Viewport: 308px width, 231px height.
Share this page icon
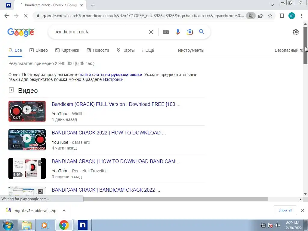[261, 16]
